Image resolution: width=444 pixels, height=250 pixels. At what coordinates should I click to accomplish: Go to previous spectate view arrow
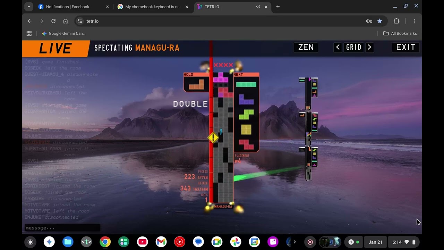[338, 48]
